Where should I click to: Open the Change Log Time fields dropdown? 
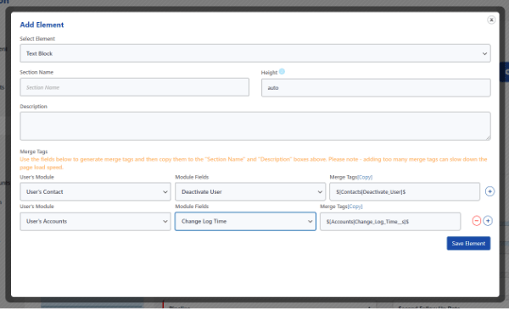[x=245, y=221]
